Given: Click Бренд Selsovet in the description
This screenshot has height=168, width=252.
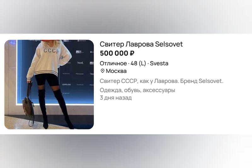Looking at the screenshot, I should coord(202,81).
